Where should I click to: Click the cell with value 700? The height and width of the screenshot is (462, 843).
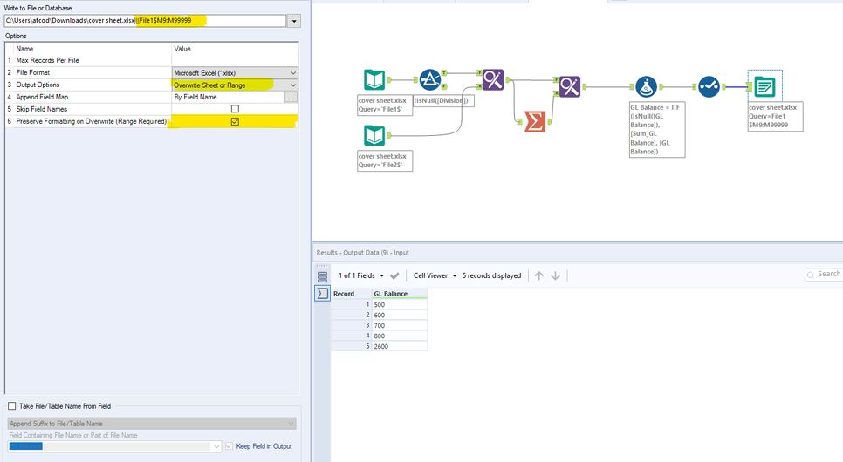(400, 325)
